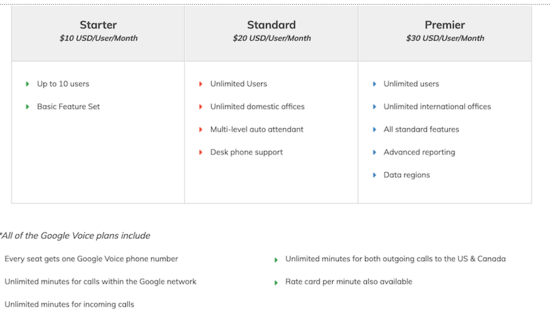Click red arrow bullet beside Unlimited Users
The height and width of the screenshot is (318, 550).
(x=201, y=84)
